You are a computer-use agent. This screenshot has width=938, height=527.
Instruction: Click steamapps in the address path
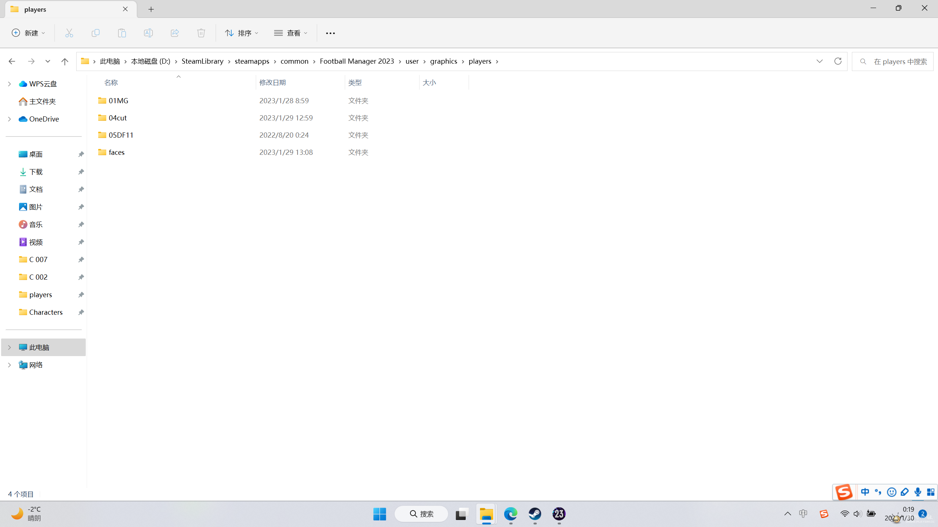252,61
